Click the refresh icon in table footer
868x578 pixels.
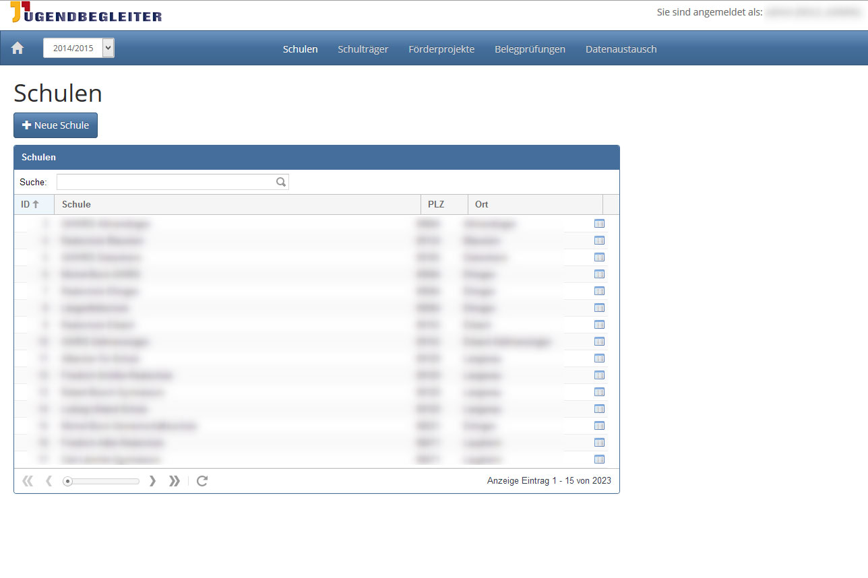[202, 481]
